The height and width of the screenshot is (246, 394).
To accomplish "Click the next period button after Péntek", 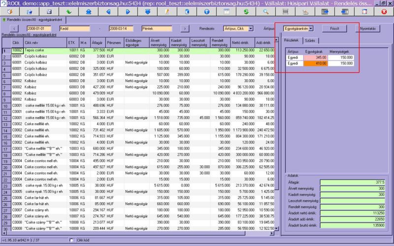I will point(183,29).
